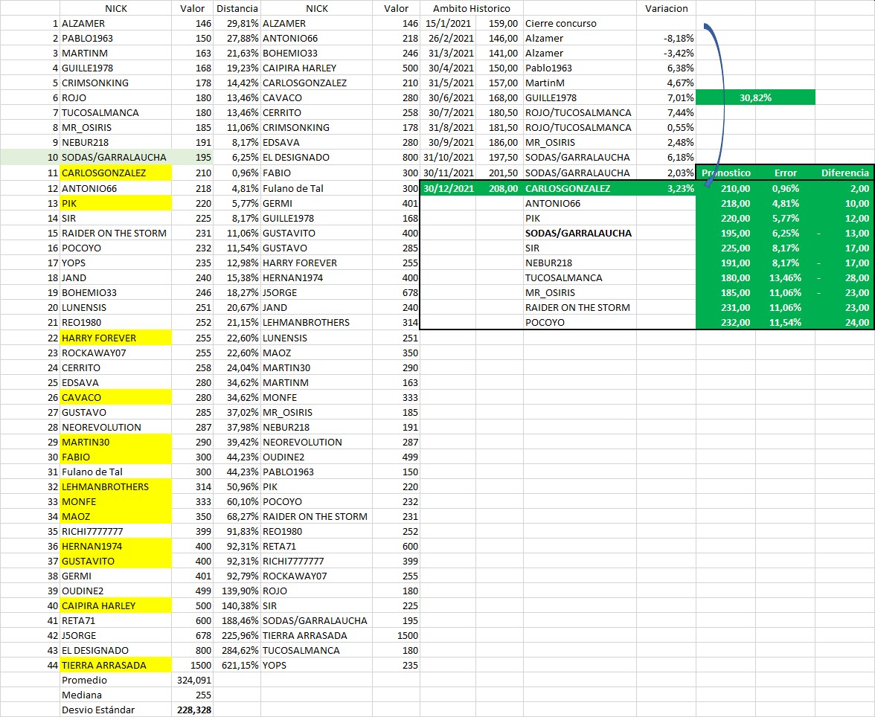This screenshot has height=717, width=875.
Task: Select the Ambito Historico header cell
Action: [472, 8]
